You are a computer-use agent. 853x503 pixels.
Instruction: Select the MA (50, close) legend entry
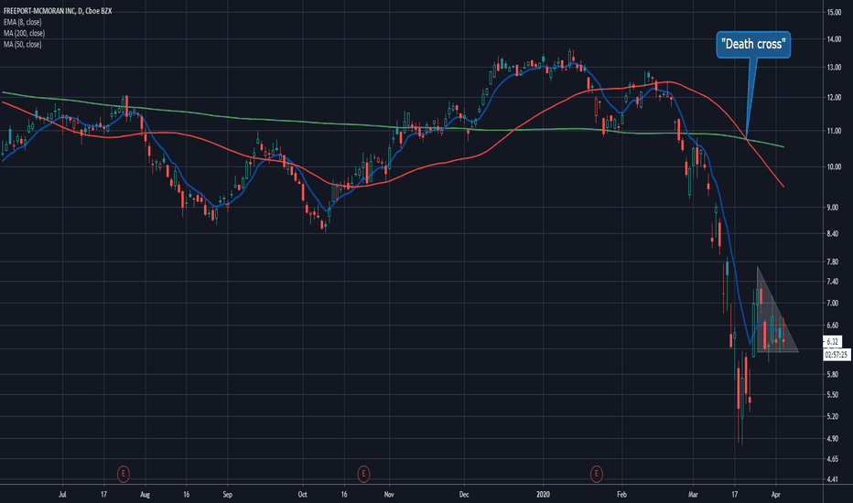[23, 45]
